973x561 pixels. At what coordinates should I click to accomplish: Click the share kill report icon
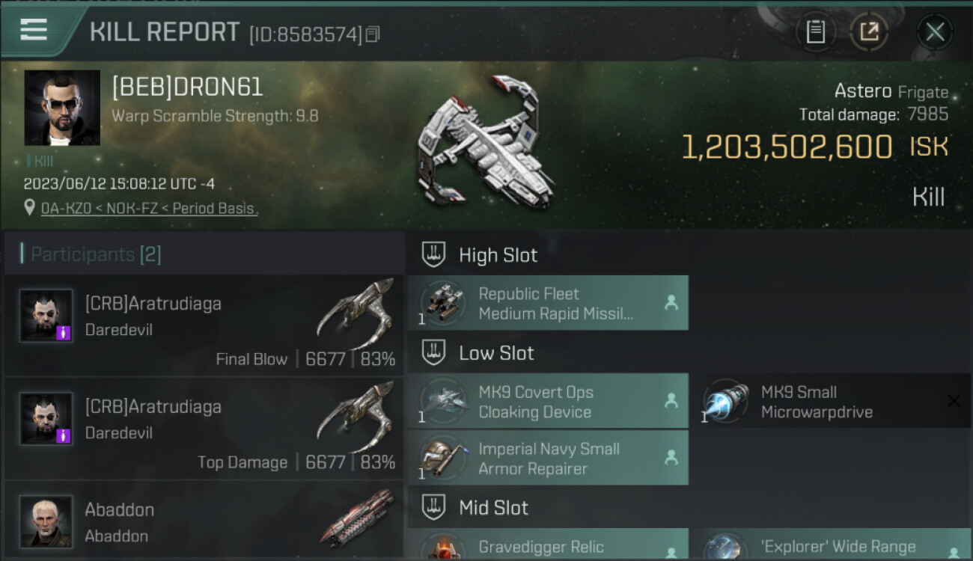[869, 32]
